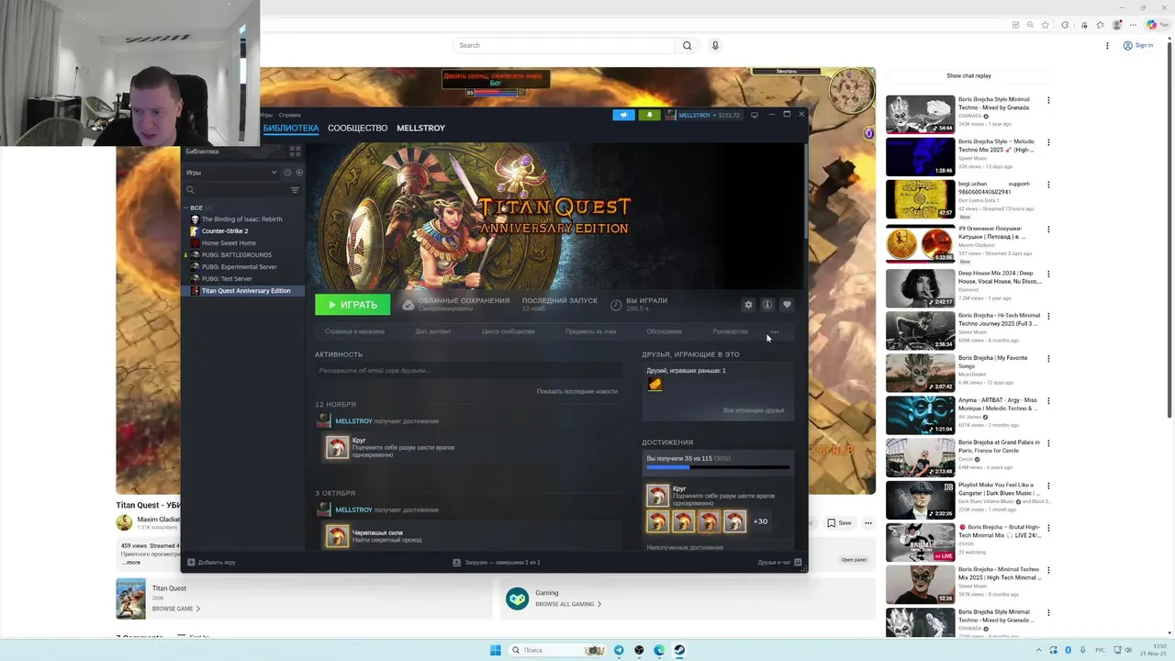Click Показать последние новости
The height and width of the screenshot is (661, 1175).
576,391
